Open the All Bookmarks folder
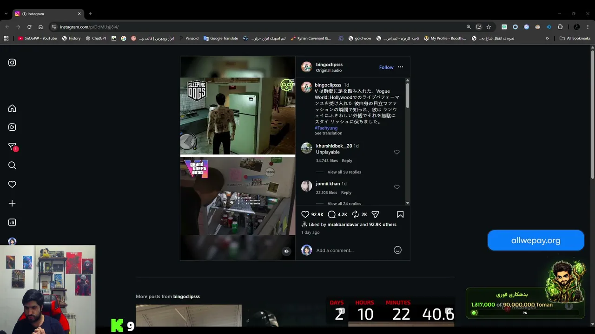 click(x=575, y=39)
